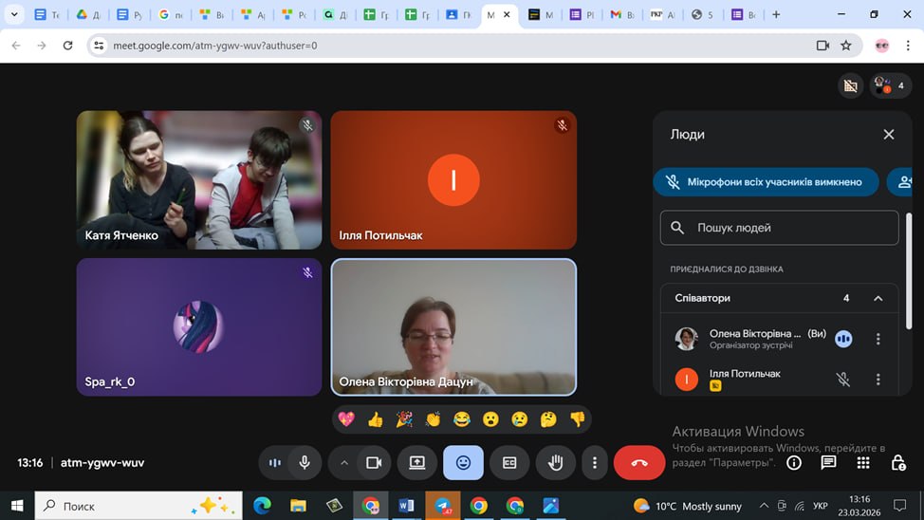Image resolution: width=924 pixels, height=520 pixels.
Task: Click the raise hand icon
Action: coord(556,463)
